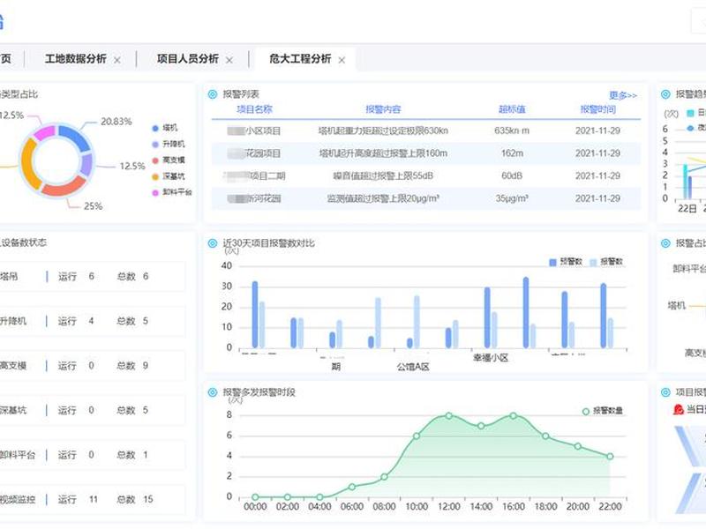
Task: Sort by the 超标值 column header
Action: coord(512,109)
